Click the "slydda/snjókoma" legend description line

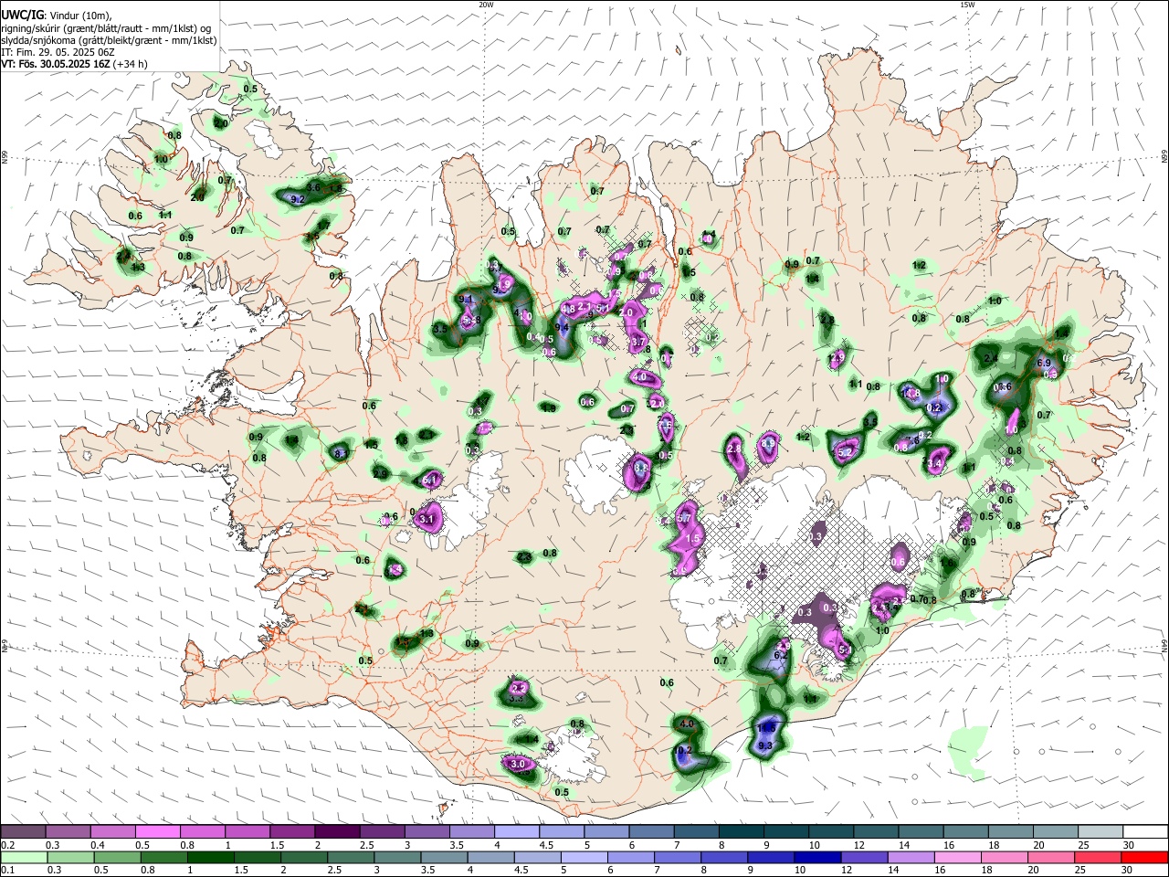tap(110, 40)
